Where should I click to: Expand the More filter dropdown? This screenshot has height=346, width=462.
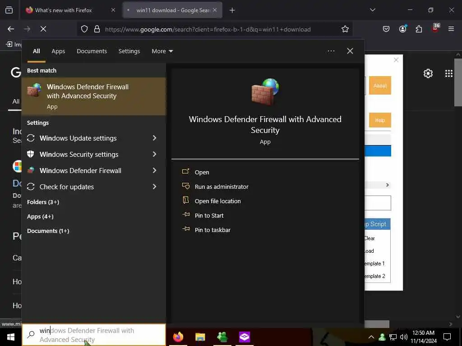162,51
